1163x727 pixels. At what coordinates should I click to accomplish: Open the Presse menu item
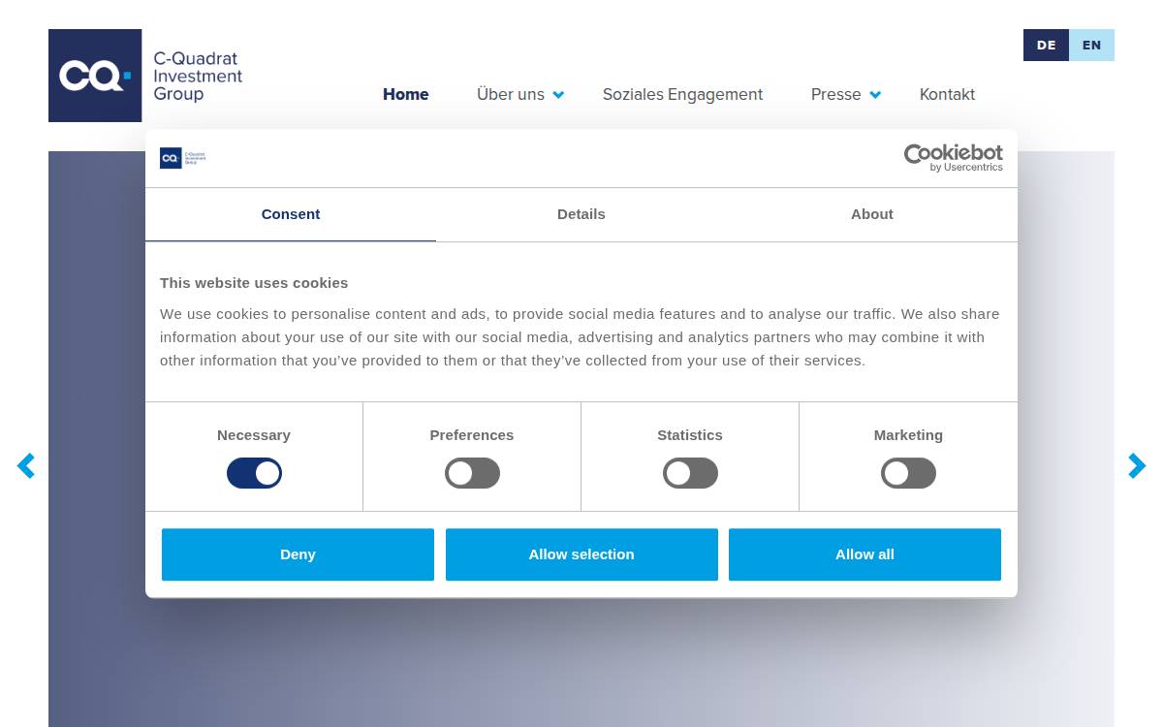point(836,94)
